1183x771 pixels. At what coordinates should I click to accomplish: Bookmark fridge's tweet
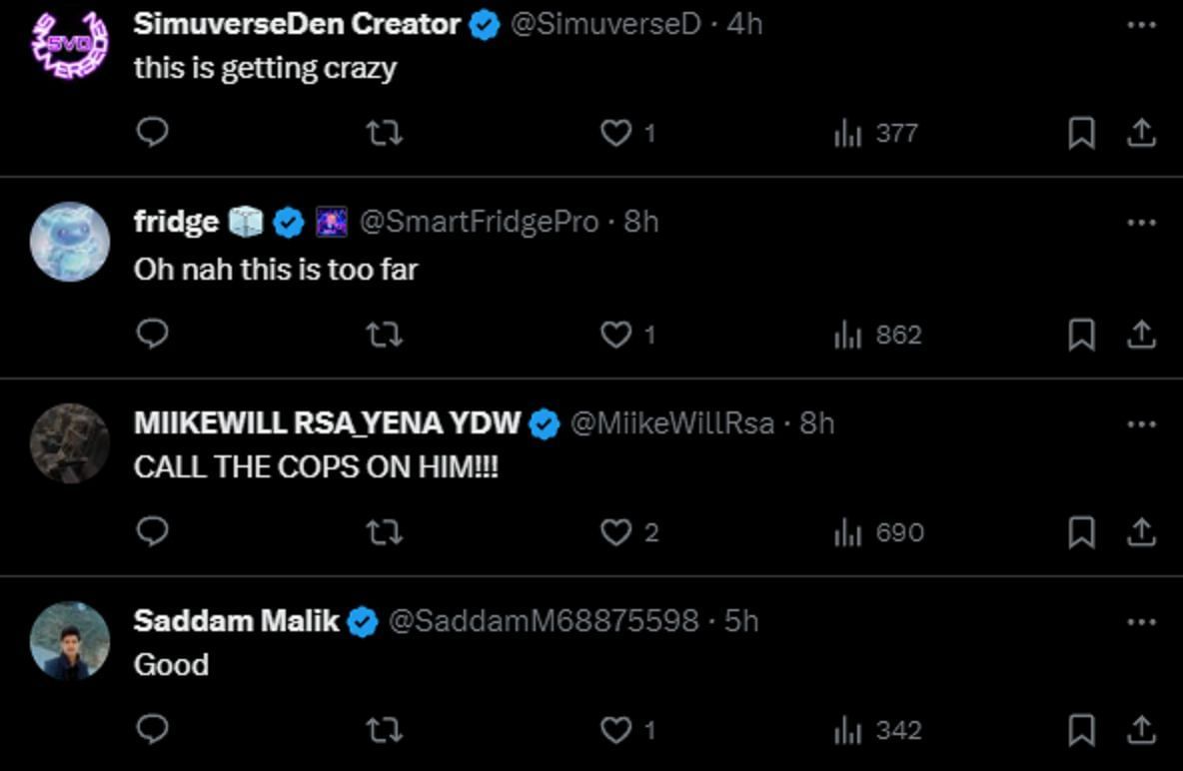click(1081, 335)
